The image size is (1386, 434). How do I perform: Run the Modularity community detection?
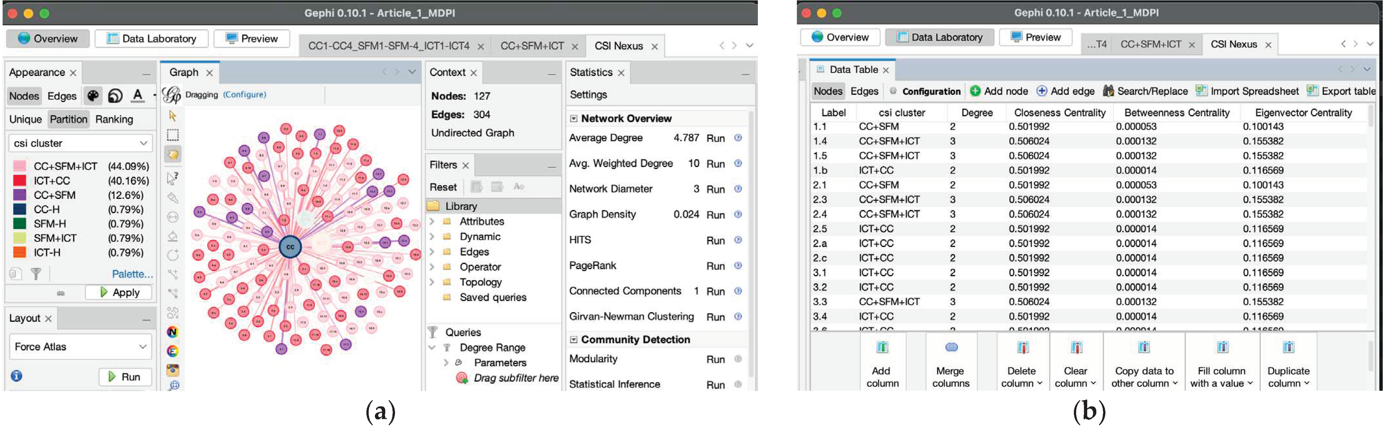click(716, 359)
